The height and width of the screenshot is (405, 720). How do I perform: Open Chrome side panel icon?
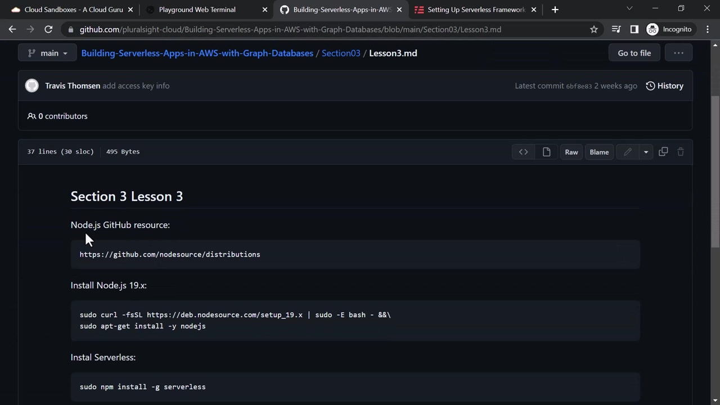(x=634, y=29)
